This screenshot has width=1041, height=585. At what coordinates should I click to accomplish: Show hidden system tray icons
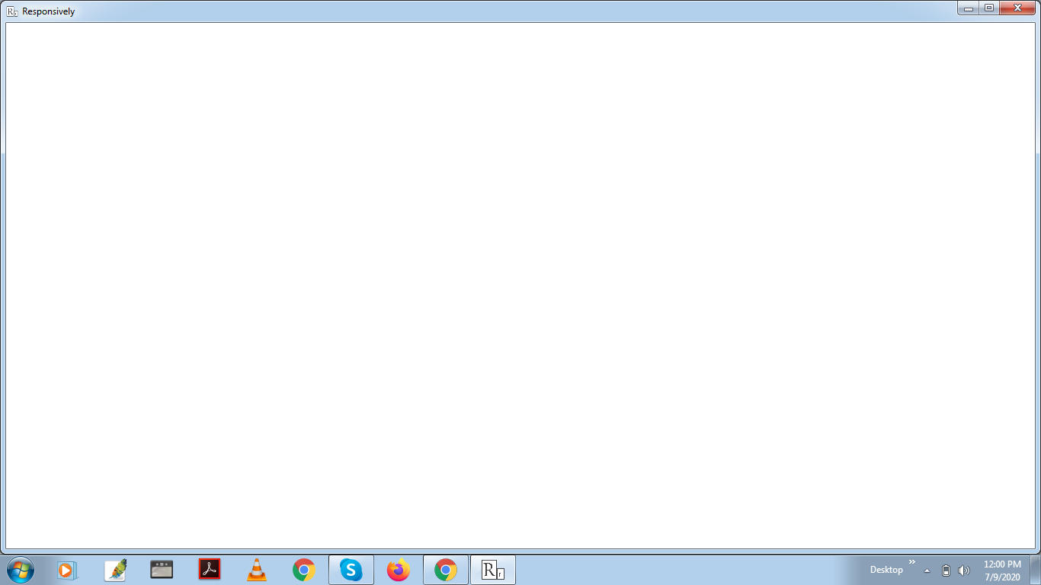927,571
